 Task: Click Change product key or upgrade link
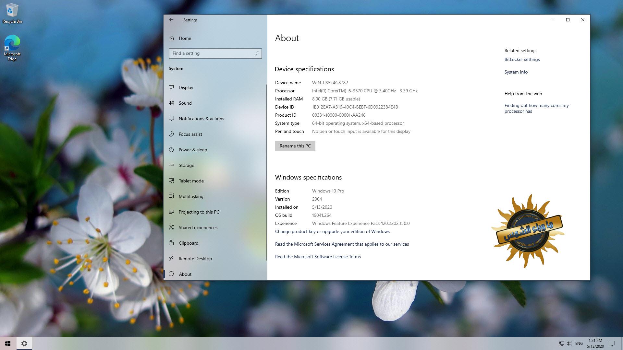coord(332,231)
